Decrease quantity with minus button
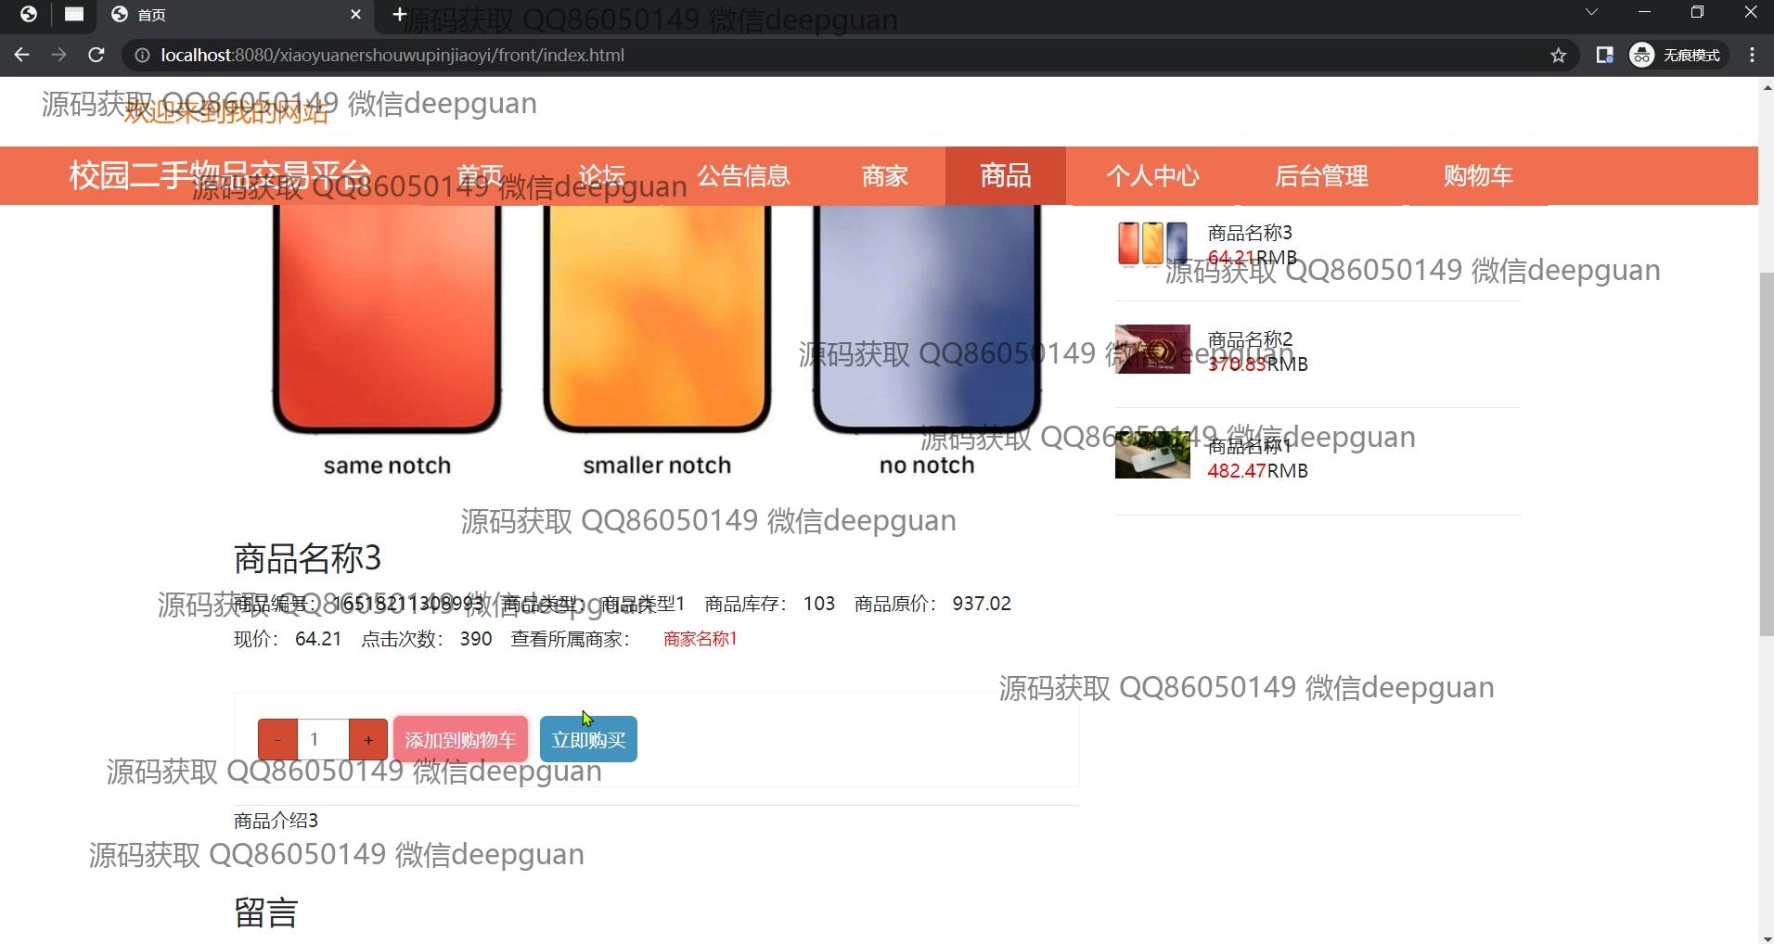Viewport: 1774px width, 944px height. (277, 740)
